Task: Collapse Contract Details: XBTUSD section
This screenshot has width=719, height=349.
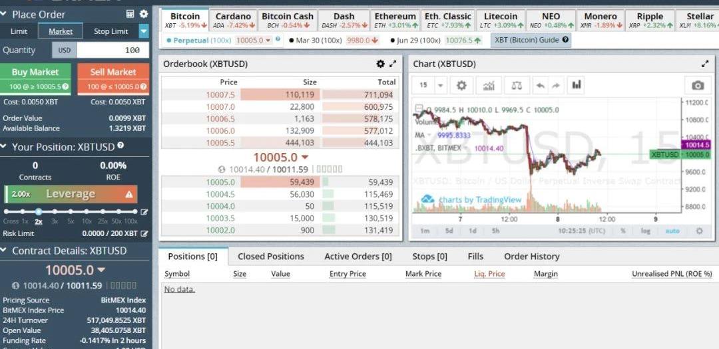Action: (4, 251)
